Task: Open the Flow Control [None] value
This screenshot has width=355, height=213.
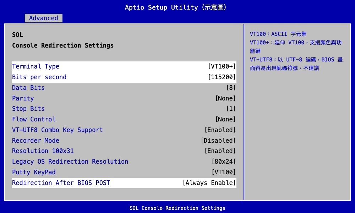Action: (225, 119)
